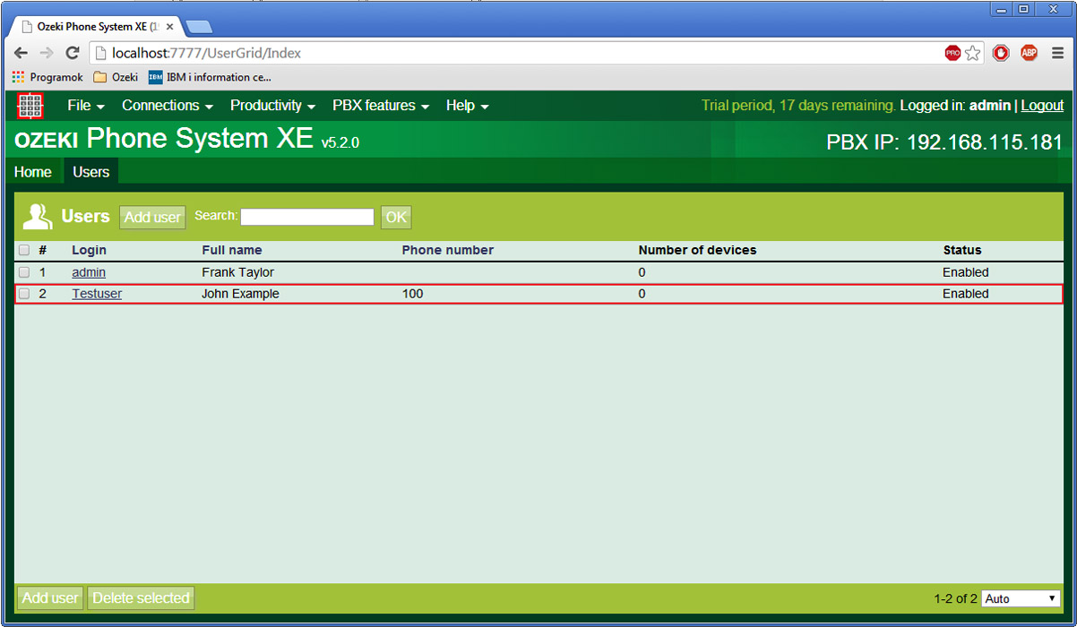Open the Testuser login link
Viewport: 1077px width, 627px height.
click(97, 294)
